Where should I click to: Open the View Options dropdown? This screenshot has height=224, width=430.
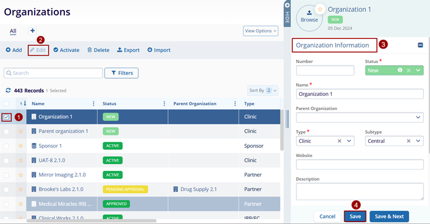pyautogui.click(x=261, y=31)
